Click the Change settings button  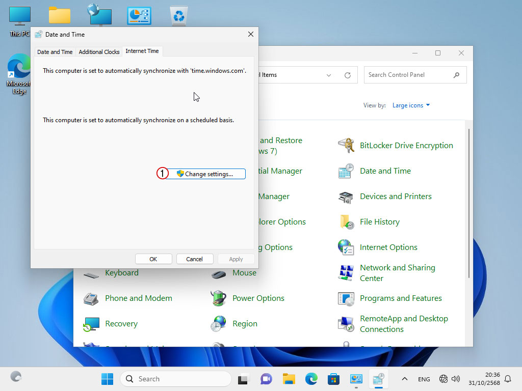(x=205, y=174)
